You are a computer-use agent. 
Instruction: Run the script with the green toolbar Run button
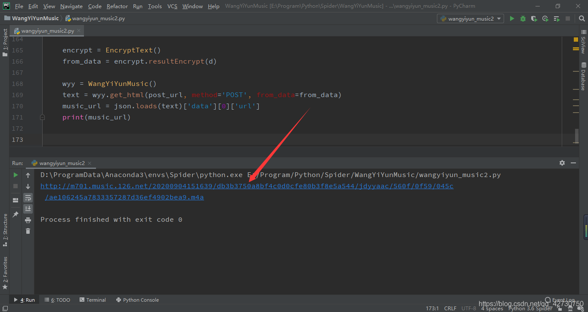tap(512, 18)
